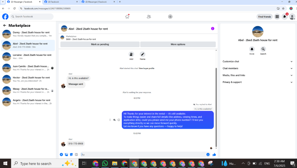Open the Facebook menu grid icon

(x=277, y=17)
